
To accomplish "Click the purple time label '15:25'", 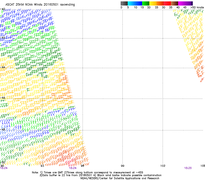I will pos(188,168).
